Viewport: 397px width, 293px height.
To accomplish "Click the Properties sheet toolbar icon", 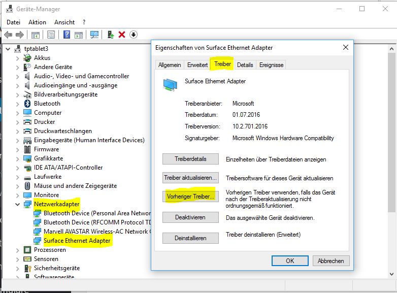I will pyautogui.click(x=51, y=35).
